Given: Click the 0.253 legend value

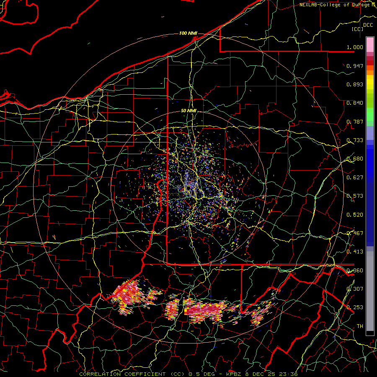Looking at the screenshot, I should click(355, 307).
